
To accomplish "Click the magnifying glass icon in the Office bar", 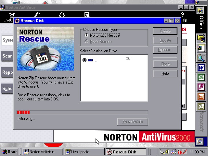I will [x=201, y=58].
